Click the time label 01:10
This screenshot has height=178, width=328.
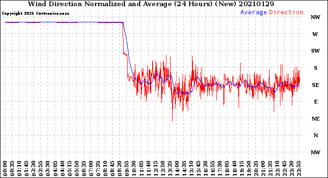(19, 169)
